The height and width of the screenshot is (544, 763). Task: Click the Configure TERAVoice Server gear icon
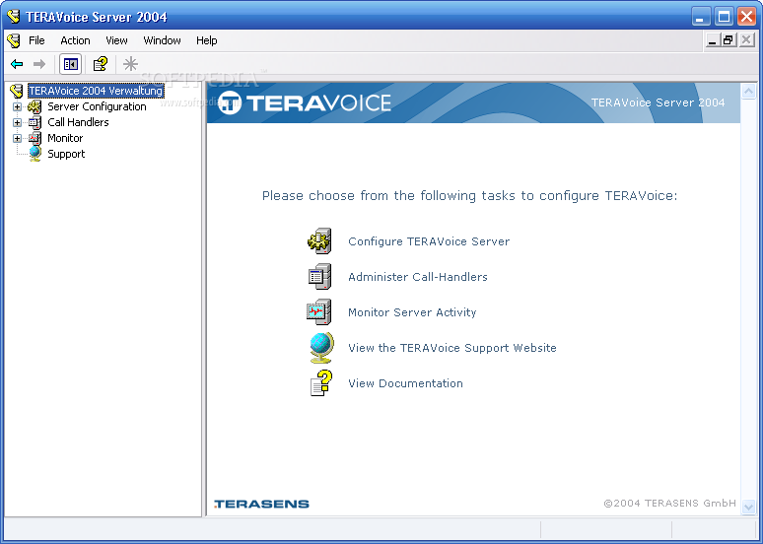click(x=319, y=240)
